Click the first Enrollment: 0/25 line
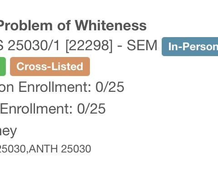The height and width of the screenshot is (176, 218). pos(62,87)
